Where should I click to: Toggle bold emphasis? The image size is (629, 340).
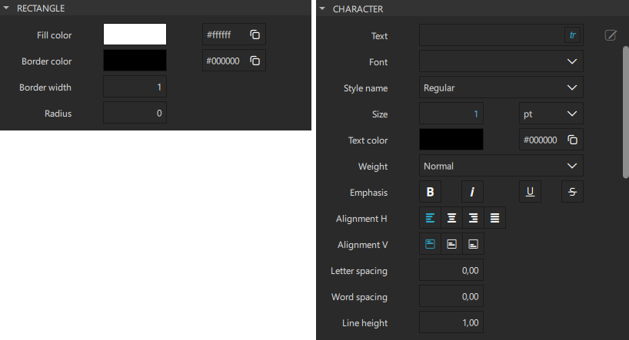coord(431,192)
